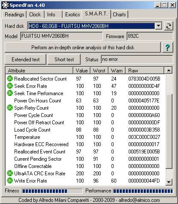This screenshot has width=178, height=204.
Task: Click raw value 0000405177E
Action: (x=144, y=100)
